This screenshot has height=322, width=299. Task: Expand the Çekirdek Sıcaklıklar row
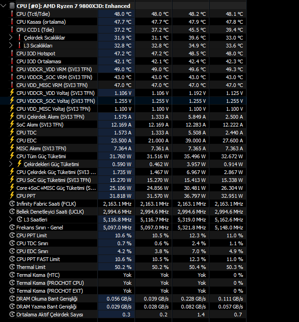click(x=11, y=38)
